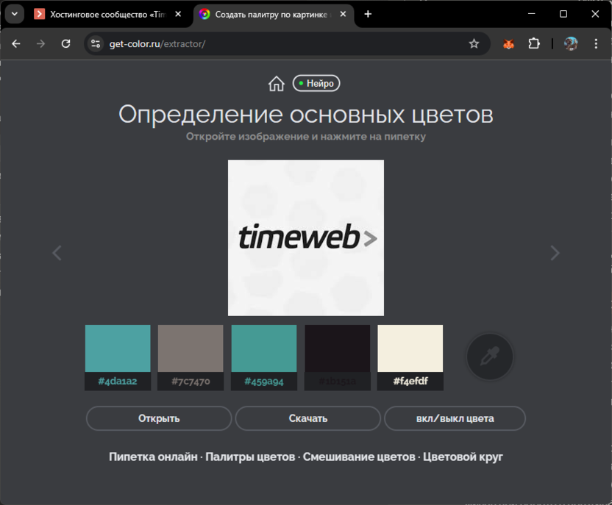
Task: Go to the get-color home page icon
Action: 277,84
